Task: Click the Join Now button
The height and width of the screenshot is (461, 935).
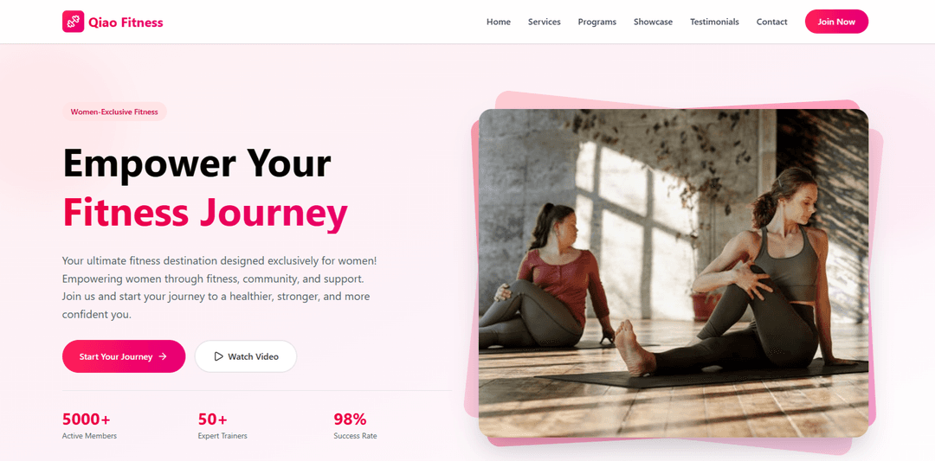Action: 836,22
